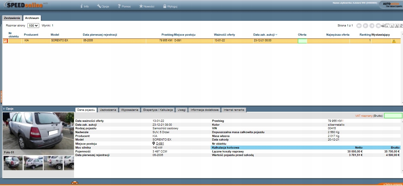Click the refresh list icon
The width and height of the screenshot is (403, 186).
pyautogui.click(x=401, y=26)
